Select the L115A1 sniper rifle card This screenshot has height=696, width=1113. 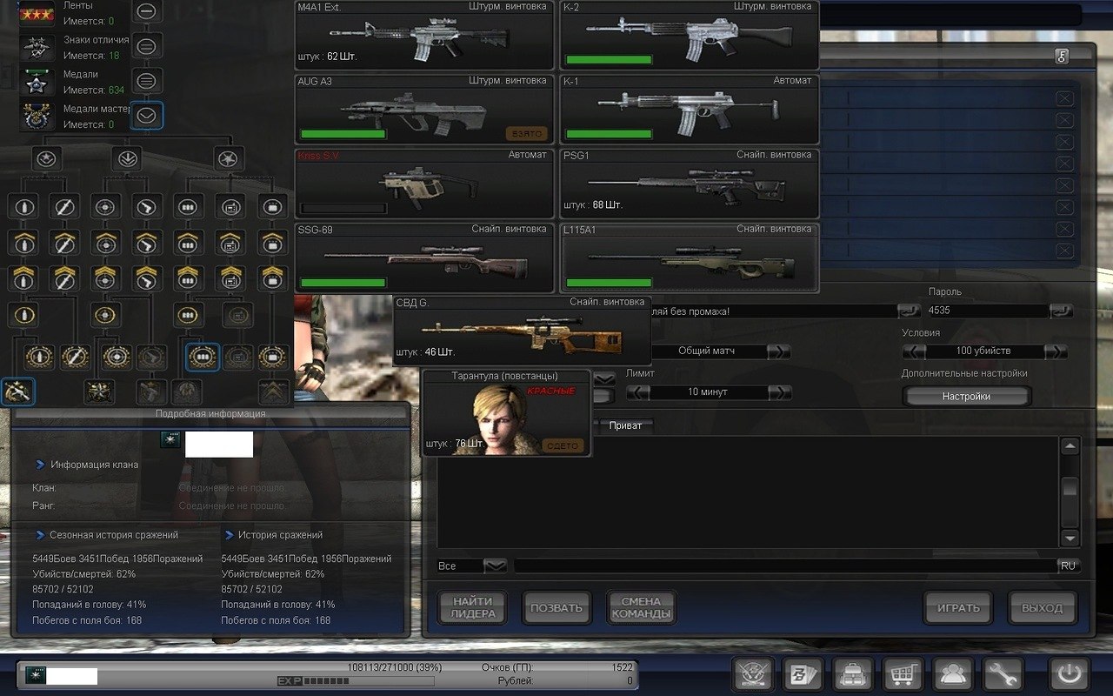[690, 258]
